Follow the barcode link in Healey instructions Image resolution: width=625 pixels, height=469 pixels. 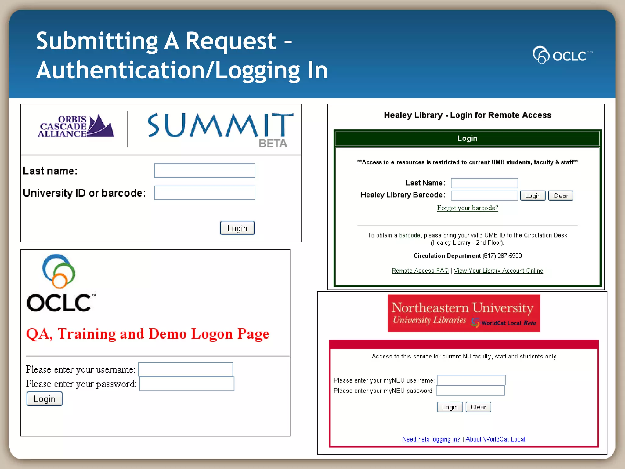click(x=410, y=235)
